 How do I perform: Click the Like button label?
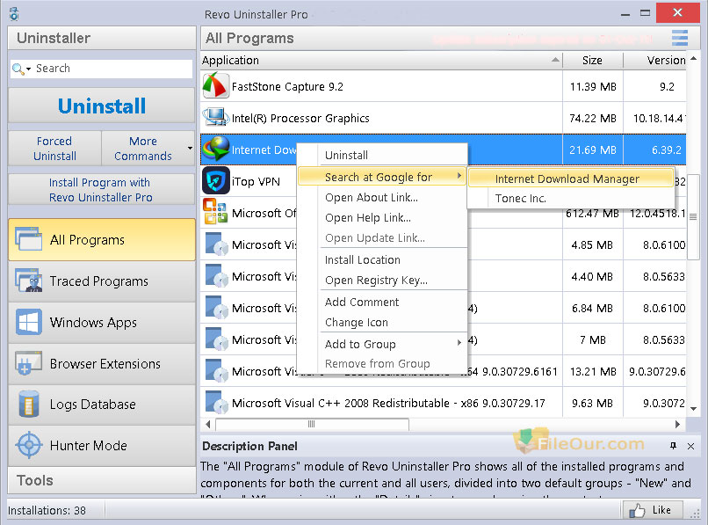(x=661, y=510)
